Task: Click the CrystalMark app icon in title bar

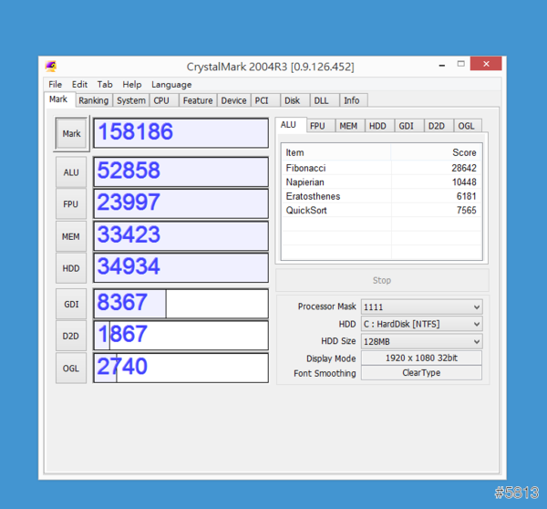Action: tap(52, 67)
